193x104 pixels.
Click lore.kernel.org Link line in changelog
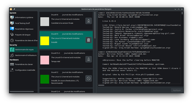coord(142,25)
